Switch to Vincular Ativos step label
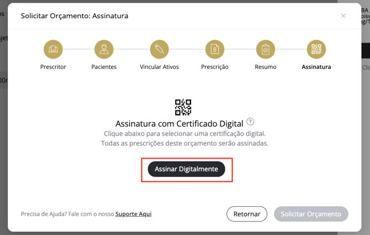The width and height of the screenshot is (370, 235). tap(159, 67)
